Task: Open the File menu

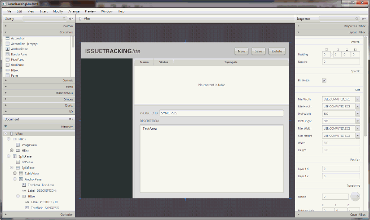Action: pyautogui.click(x=9, y=11)
